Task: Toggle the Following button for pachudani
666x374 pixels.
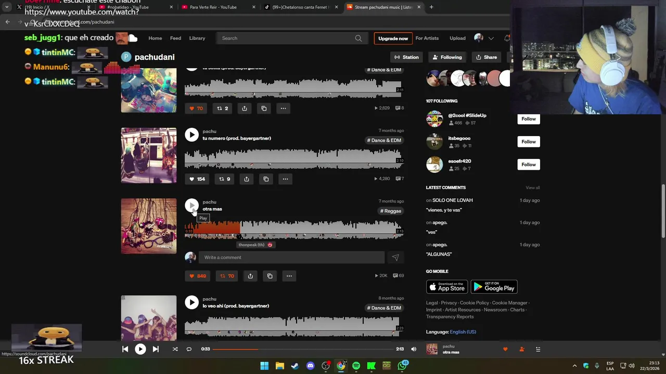Action: [447, 57]
